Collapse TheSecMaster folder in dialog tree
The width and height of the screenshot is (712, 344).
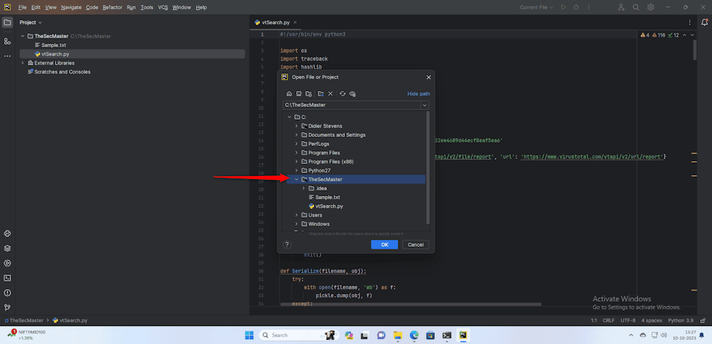tap(296, 179)
